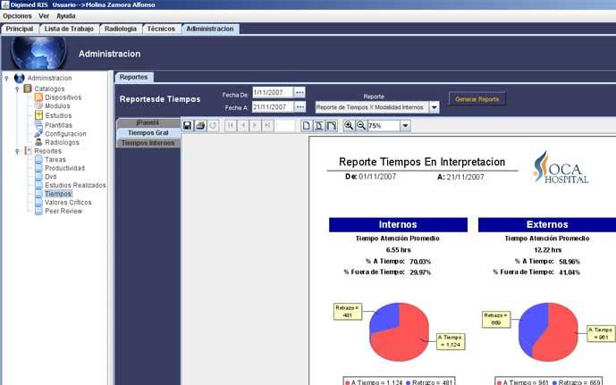Open the Fecha De calendar picker button
The image size is (616, 385).
click(x=300, y=92)
